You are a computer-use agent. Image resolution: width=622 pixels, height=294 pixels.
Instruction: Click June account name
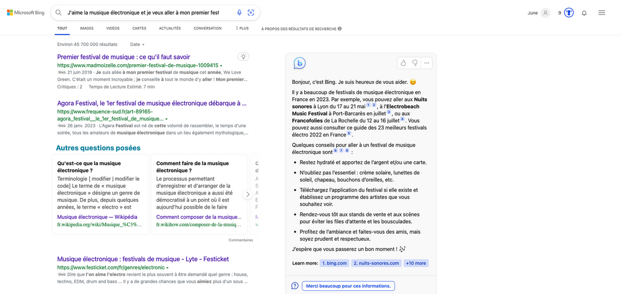coord(533,13)
